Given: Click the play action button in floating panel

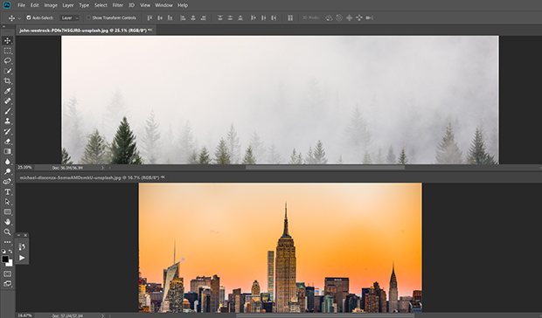Looking at the screenshot, I should coord(22,258).
